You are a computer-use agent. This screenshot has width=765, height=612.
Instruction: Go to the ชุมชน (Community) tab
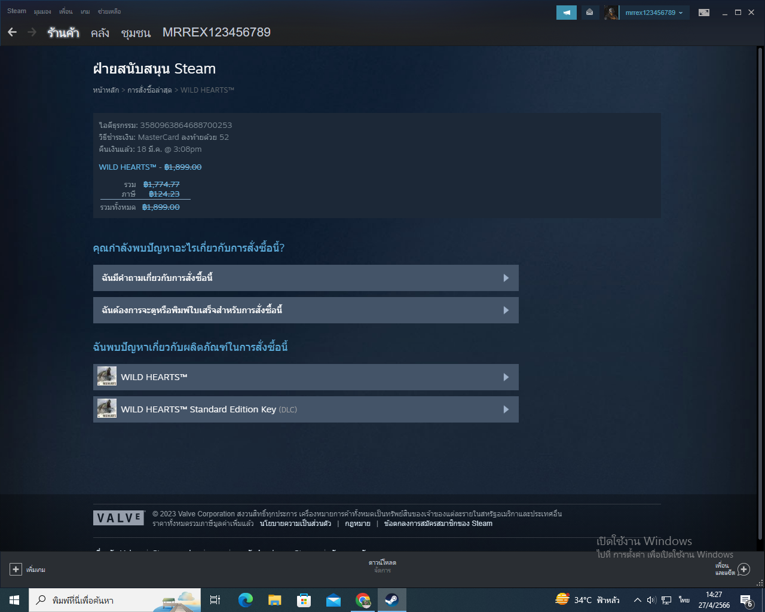[x=136, y=33]
